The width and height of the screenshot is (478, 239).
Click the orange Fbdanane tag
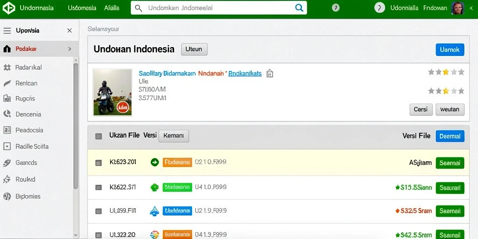pos(177,162)
